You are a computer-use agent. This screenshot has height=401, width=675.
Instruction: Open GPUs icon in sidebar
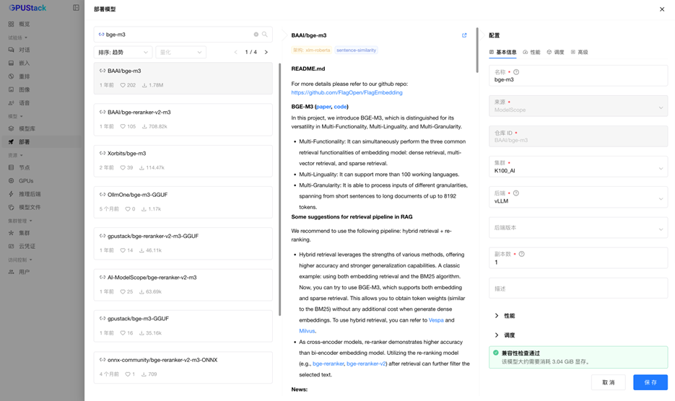12,181
